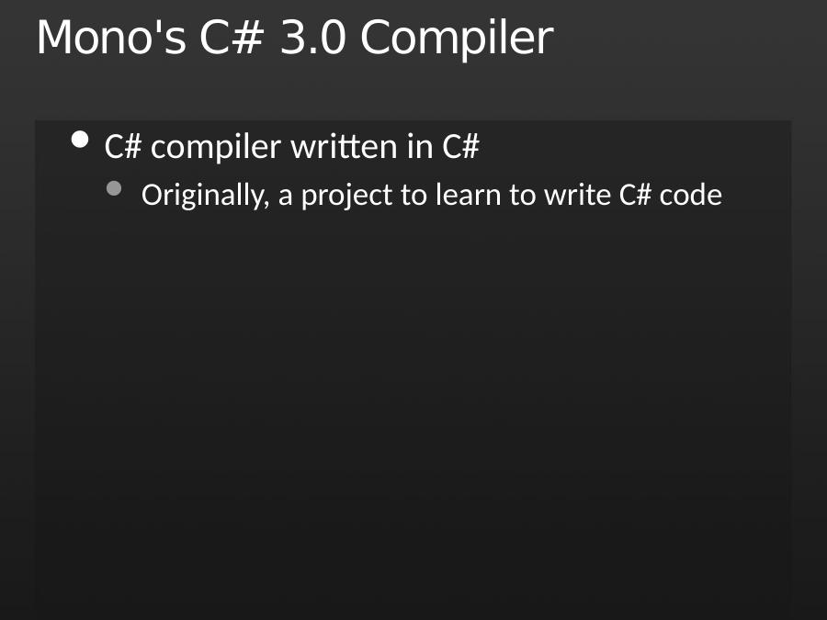Click the word "learn" in the sub-bullet
This screenshot has height=620, width=827.
click(468, 195)
